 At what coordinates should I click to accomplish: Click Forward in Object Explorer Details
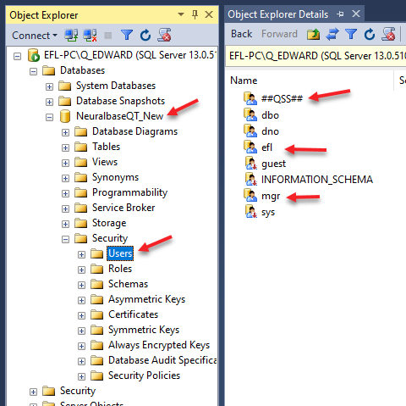(279, 34)
